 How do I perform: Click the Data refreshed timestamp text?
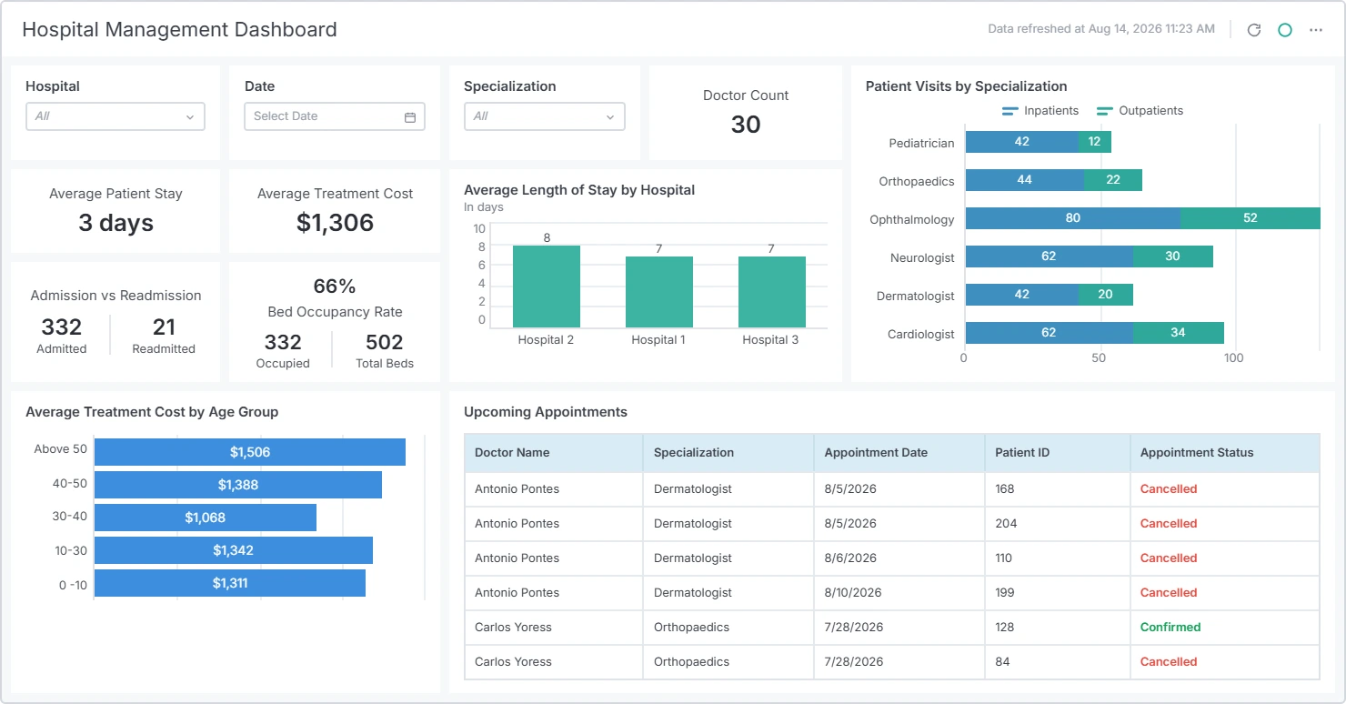click(1101, 29)
